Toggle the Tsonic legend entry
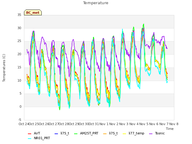 (x=157, y=133)
